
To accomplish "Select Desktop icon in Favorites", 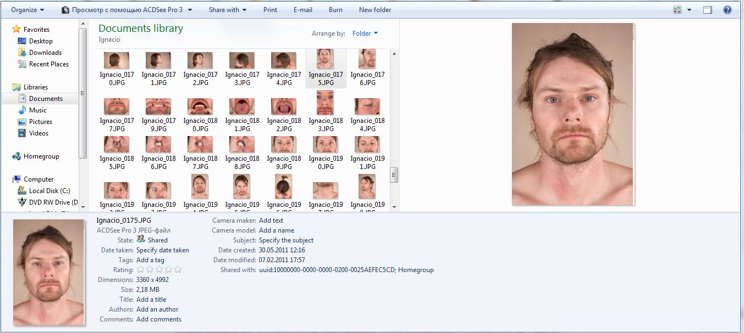I will pos(22,41).
